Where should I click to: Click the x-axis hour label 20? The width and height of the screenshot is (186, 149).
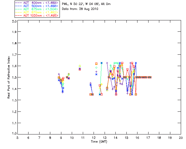click(x=181, y=138)
